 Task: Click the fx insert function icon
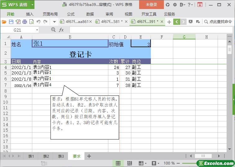pos(61,30)
